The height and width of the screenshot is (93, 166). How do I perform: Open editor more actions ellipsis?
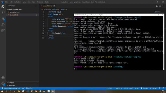[163, 6]
